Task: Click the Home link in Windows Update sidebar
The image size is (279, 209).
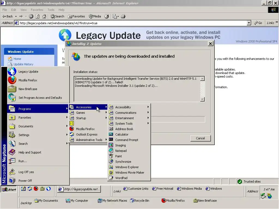Action: [17, 59]
